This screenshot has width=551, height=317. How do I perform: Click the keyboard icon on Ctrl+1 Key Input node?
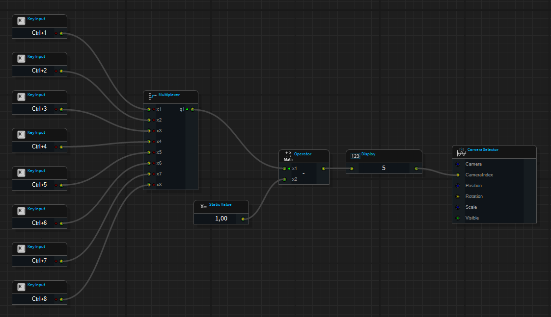pyautogui.click(x=21, y=21)
